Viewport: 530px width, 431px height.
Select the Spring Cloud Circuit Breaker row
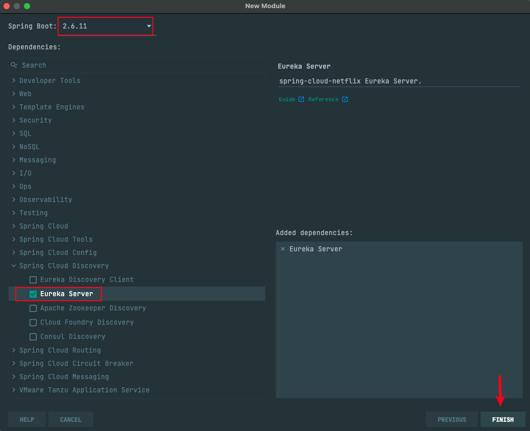pyautogui.click(x=137, y=363)
